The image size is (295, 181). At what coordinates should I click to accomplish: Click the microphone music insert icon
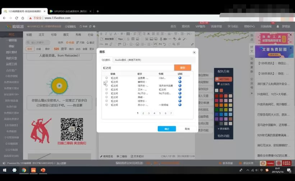coord(161,39)
